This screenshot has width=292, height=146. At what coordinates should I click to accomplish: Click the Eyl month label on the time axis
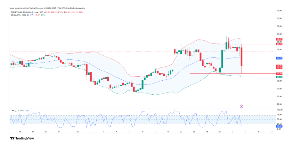pyautogui.click(x=78, y=132)
